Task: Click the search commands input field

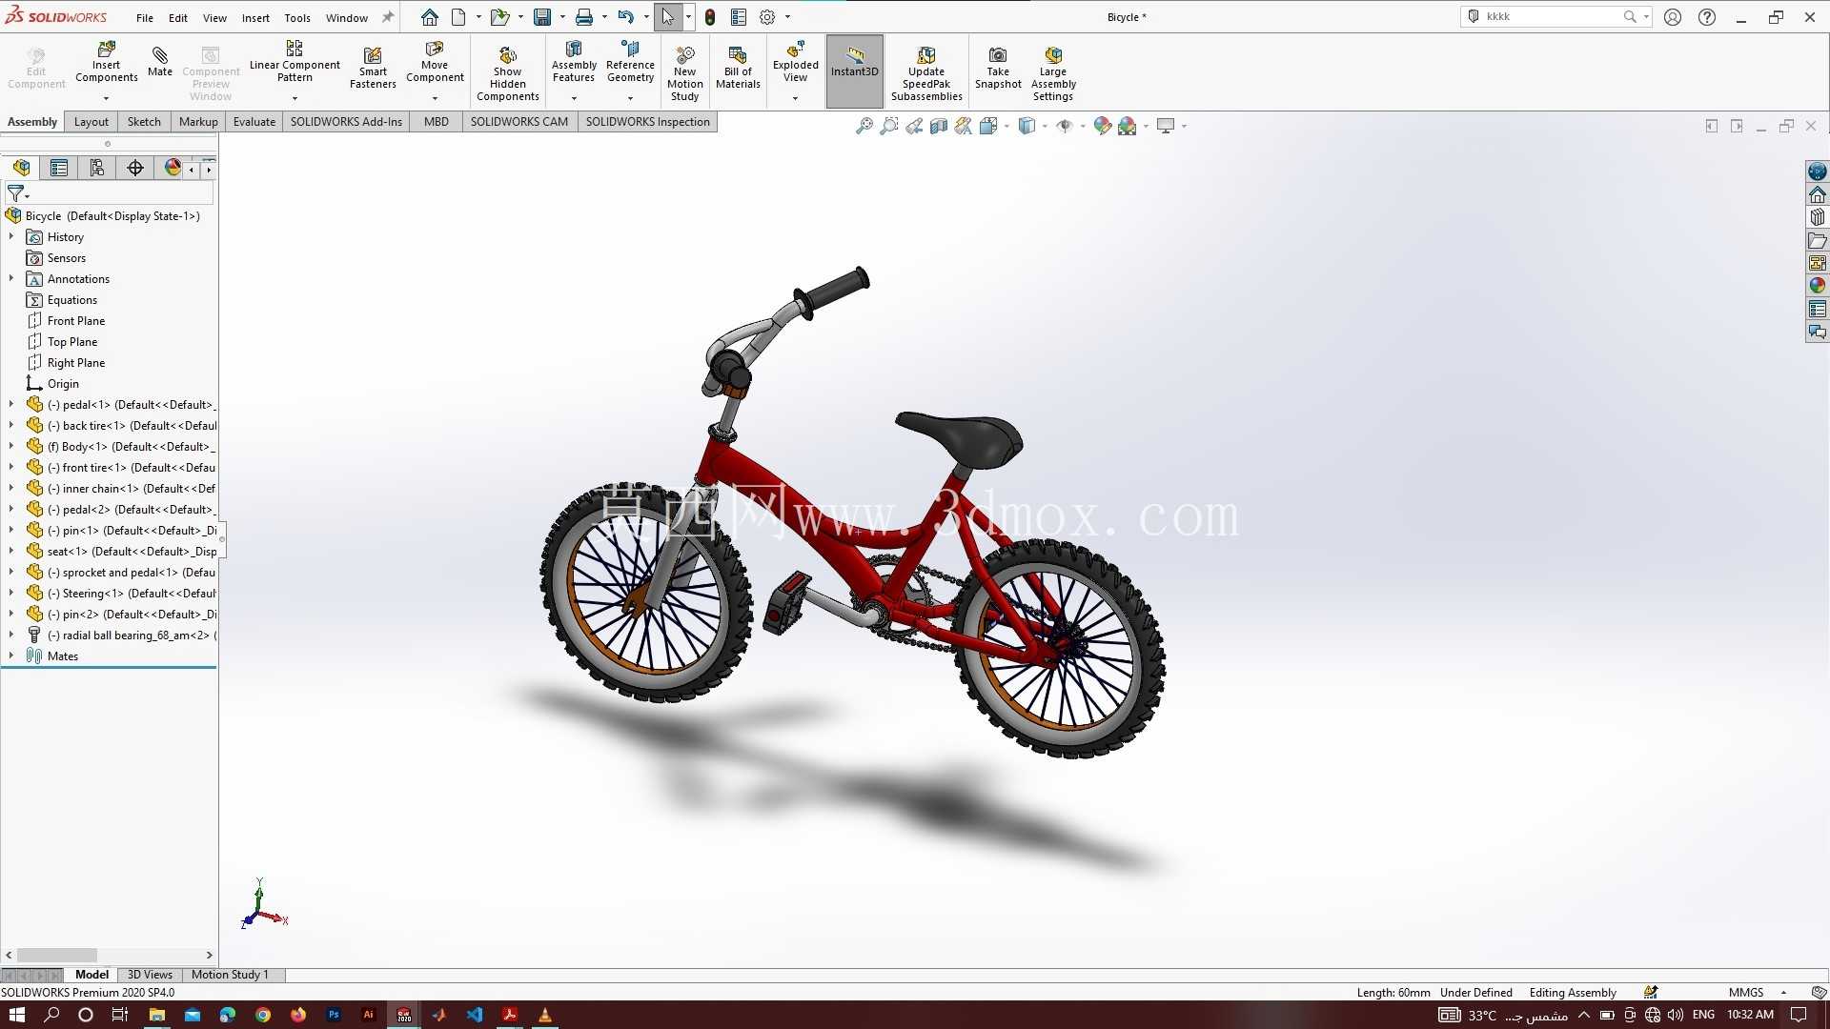Action: (1552, 16)
